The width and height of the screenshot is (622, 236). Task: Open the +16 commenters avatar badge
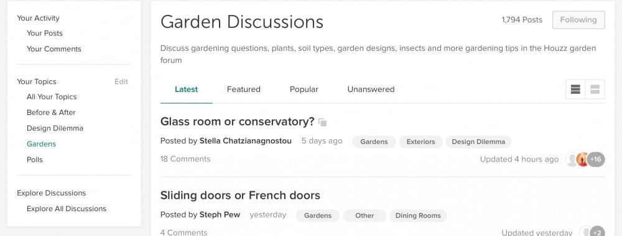[x=596, y=160]
